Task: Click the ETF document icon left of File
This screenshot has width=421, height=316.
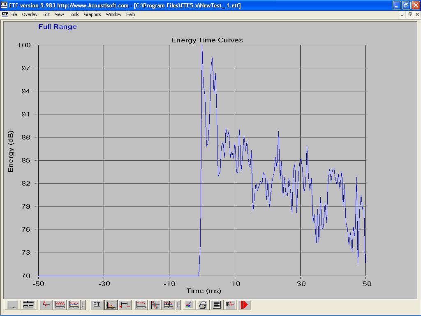Action: 5,14
